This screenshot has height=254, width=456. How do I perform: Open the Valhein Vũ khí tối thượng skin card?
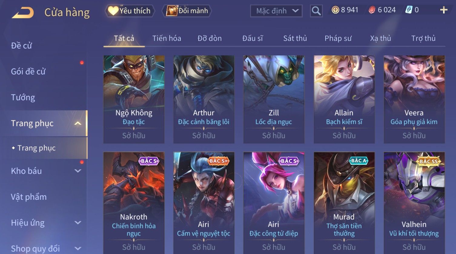pyautogui.click(x=414, y=203)
